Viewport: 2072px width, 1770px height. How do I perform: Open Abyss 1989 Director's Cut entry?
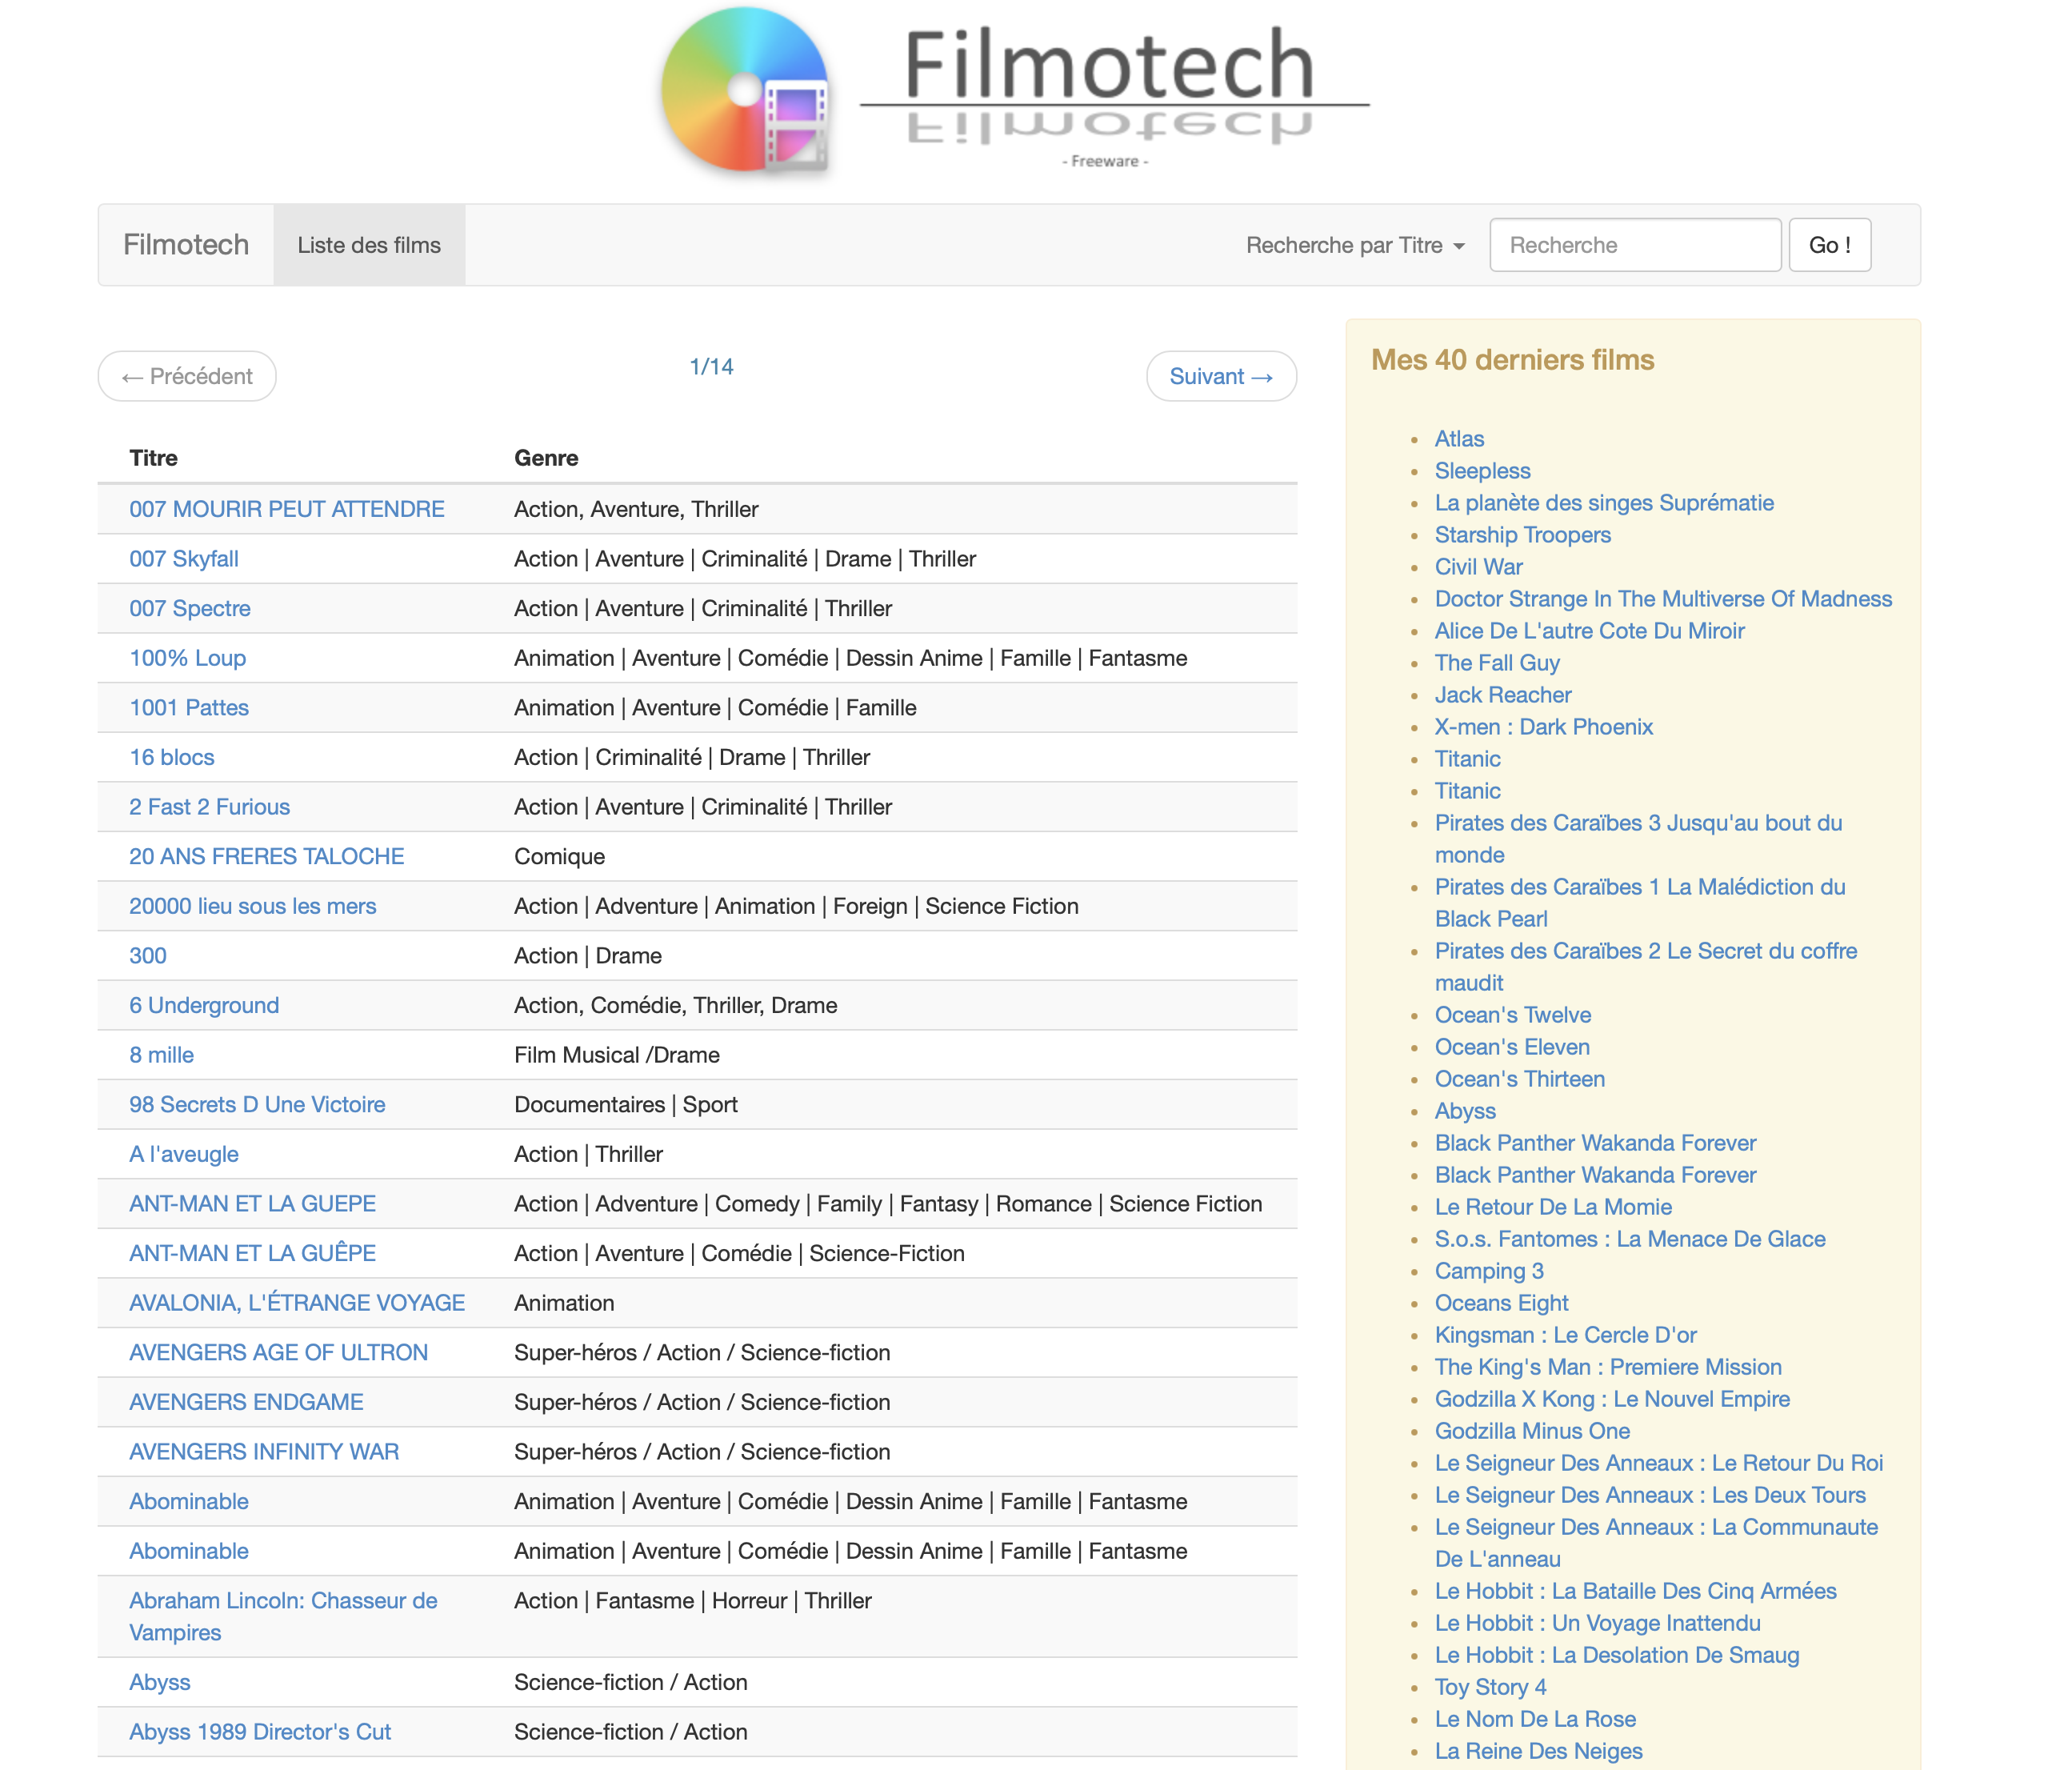coord(259,1732)
